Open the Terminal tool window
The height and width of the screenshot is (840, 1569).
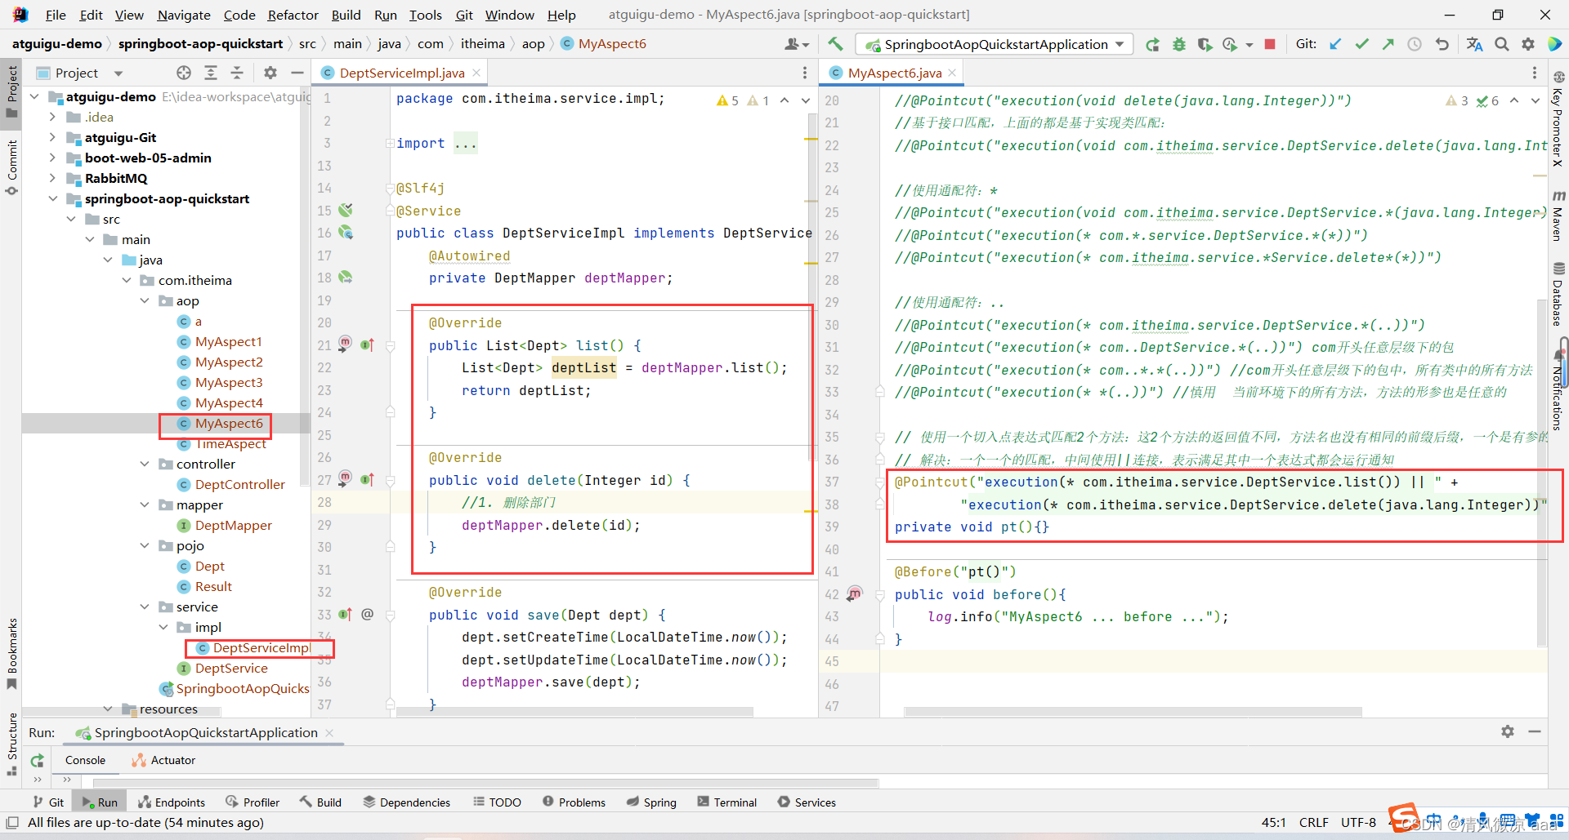726,802
